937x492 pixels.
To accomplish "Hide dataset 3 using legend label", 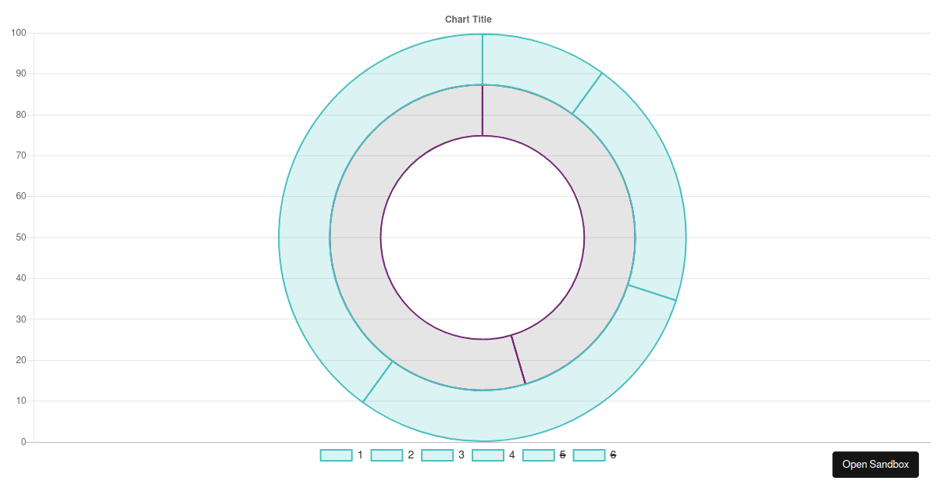I will 461,455.
